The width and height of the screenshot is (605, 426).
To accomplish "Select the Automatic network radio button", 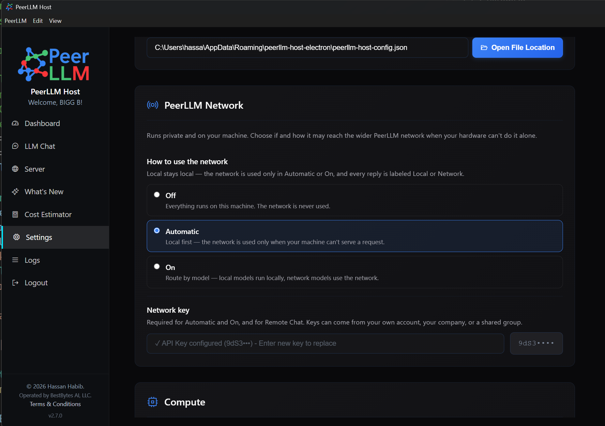I will [x=157, y=230].
